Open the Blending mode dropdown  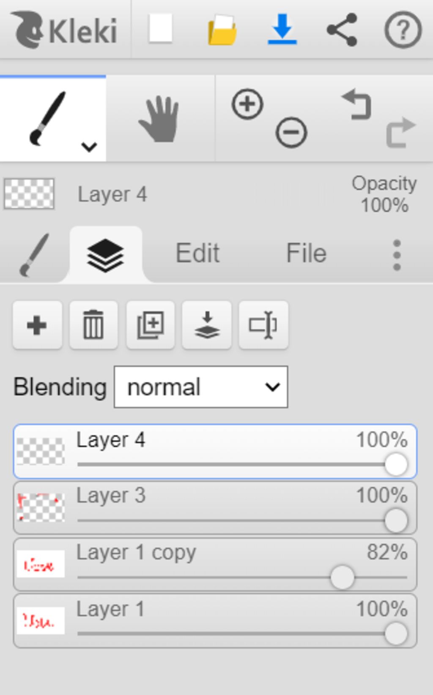201,387
